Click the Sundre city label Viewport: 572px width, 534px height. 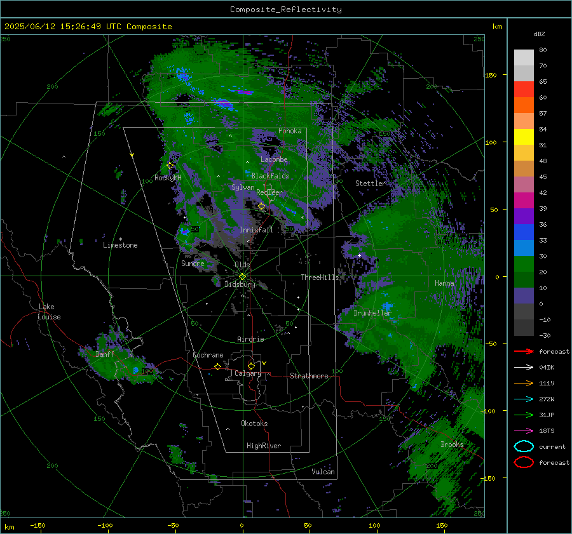click(193, 263)
